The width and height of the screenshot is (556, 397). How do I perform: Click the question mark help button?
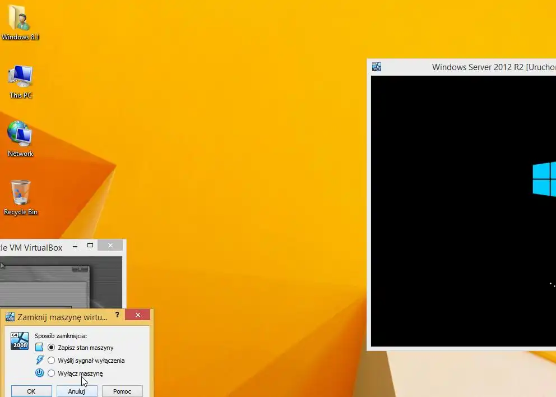point(117,315)
